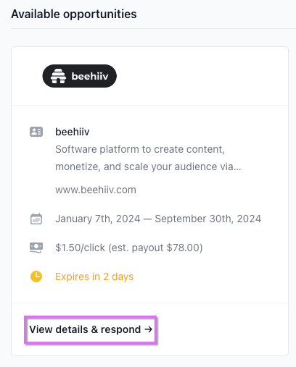The height and width of the screenshot is (367, 296).
Task: Select the beehiiv advertiser name
Action: click(73, 132)
